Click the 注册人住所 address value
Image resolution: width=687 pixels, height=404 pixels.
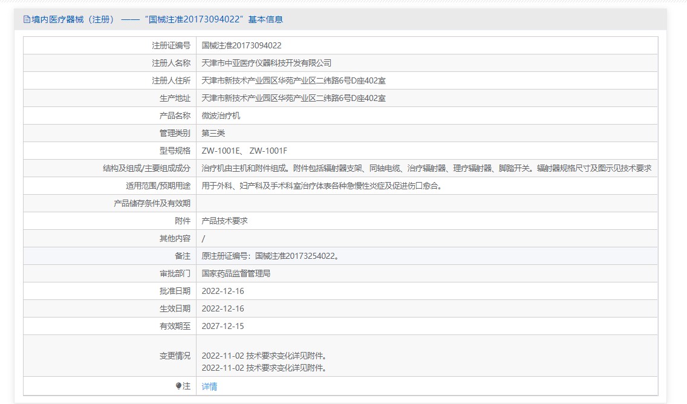coord(293,80)
